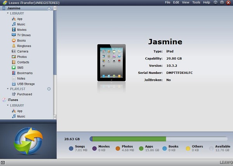Click the sidebar scrollbar thumb
Viewport: 233px width, 166px height.
55,42
